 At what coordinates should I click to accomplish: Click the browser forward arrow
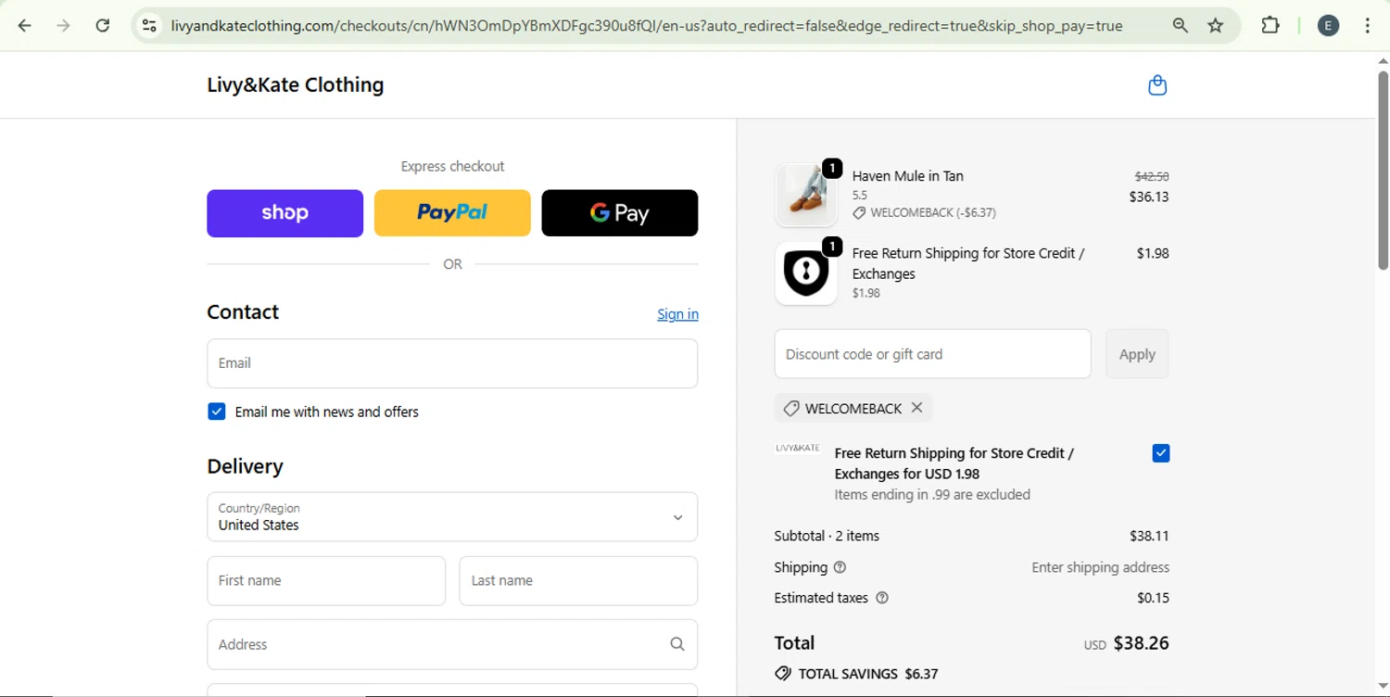pos(63,26)
